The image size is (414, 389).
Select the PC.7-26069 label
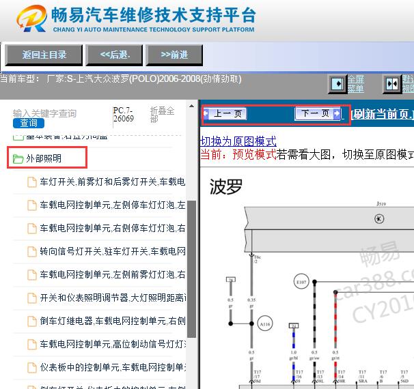[x=123, y=115]
